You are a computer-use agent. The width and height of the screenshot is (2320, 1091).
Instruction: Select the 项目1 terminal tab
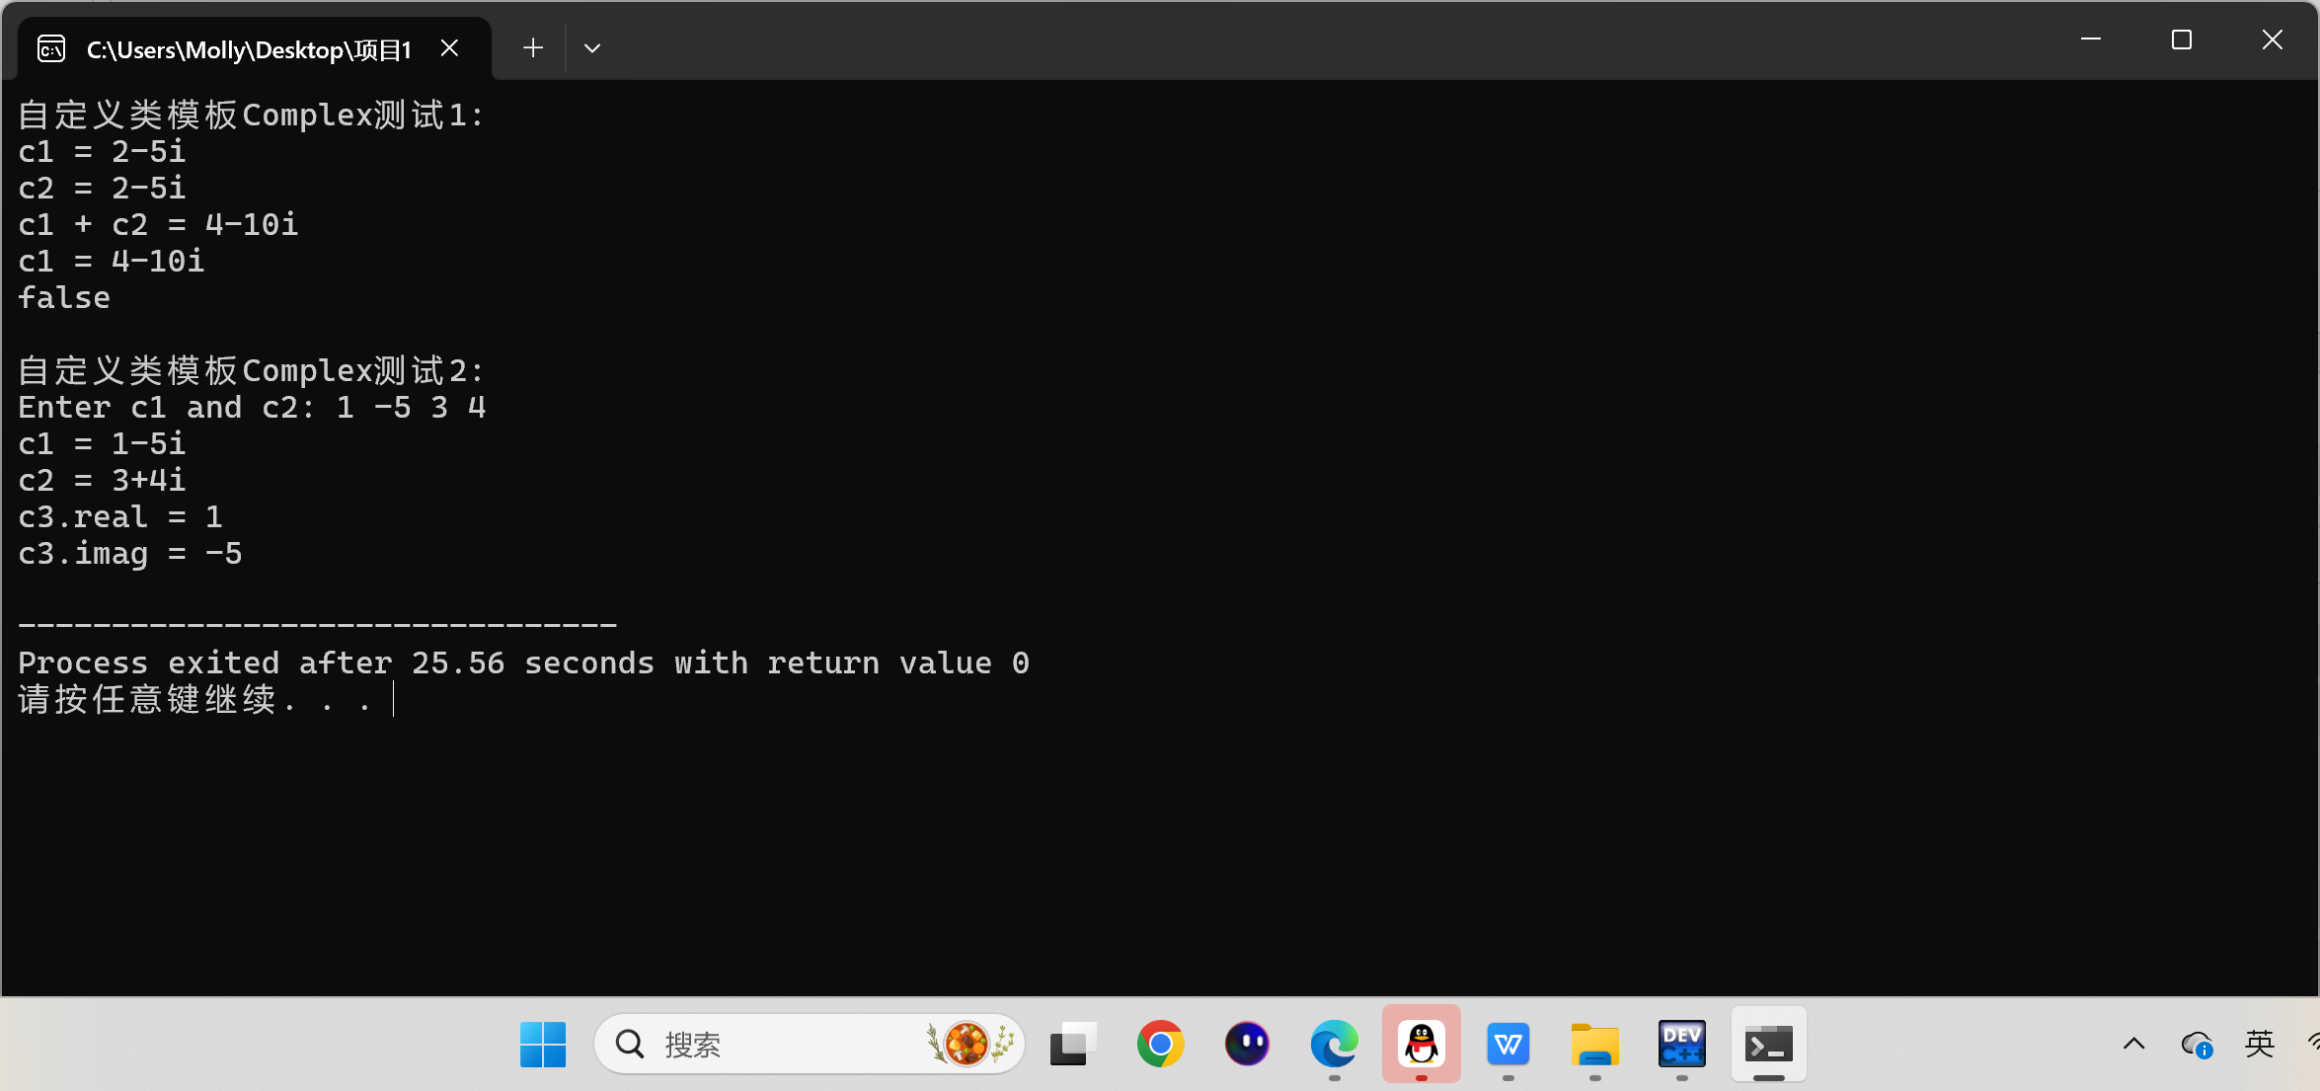pyautogui.click(x=249, y=49)
